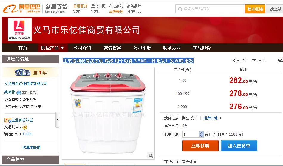Click the search magnifier icon in search box
The height and width of the screenshot is (166, 283).
(180, 9)
